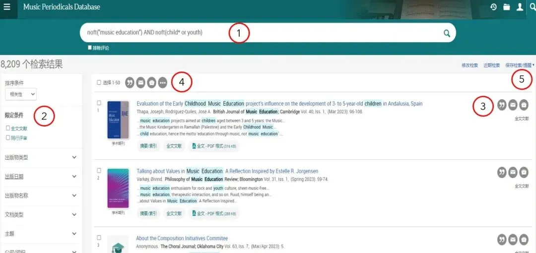Screen dimensions: 536x253
Task: Expand the 文档类型 filter
Action: [41, 215]
